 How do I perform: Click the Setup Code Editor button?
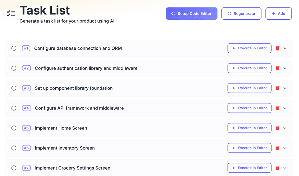(x=192, y=14)
